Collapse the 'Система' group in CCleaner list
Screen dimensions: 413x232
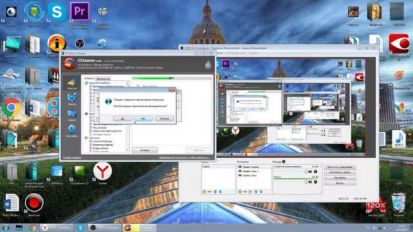[86, 138]
